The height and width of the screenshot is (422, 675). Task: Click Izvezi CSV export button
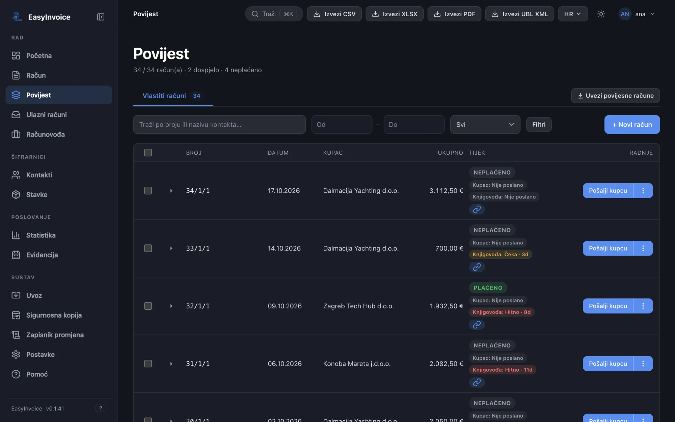(x=334, y=14)
